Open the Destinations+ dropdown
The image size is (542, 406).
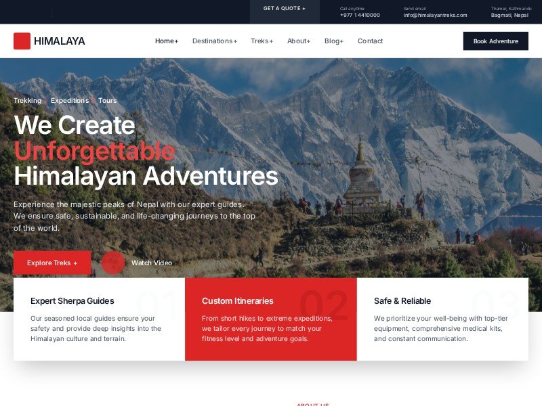pos(215,41)
